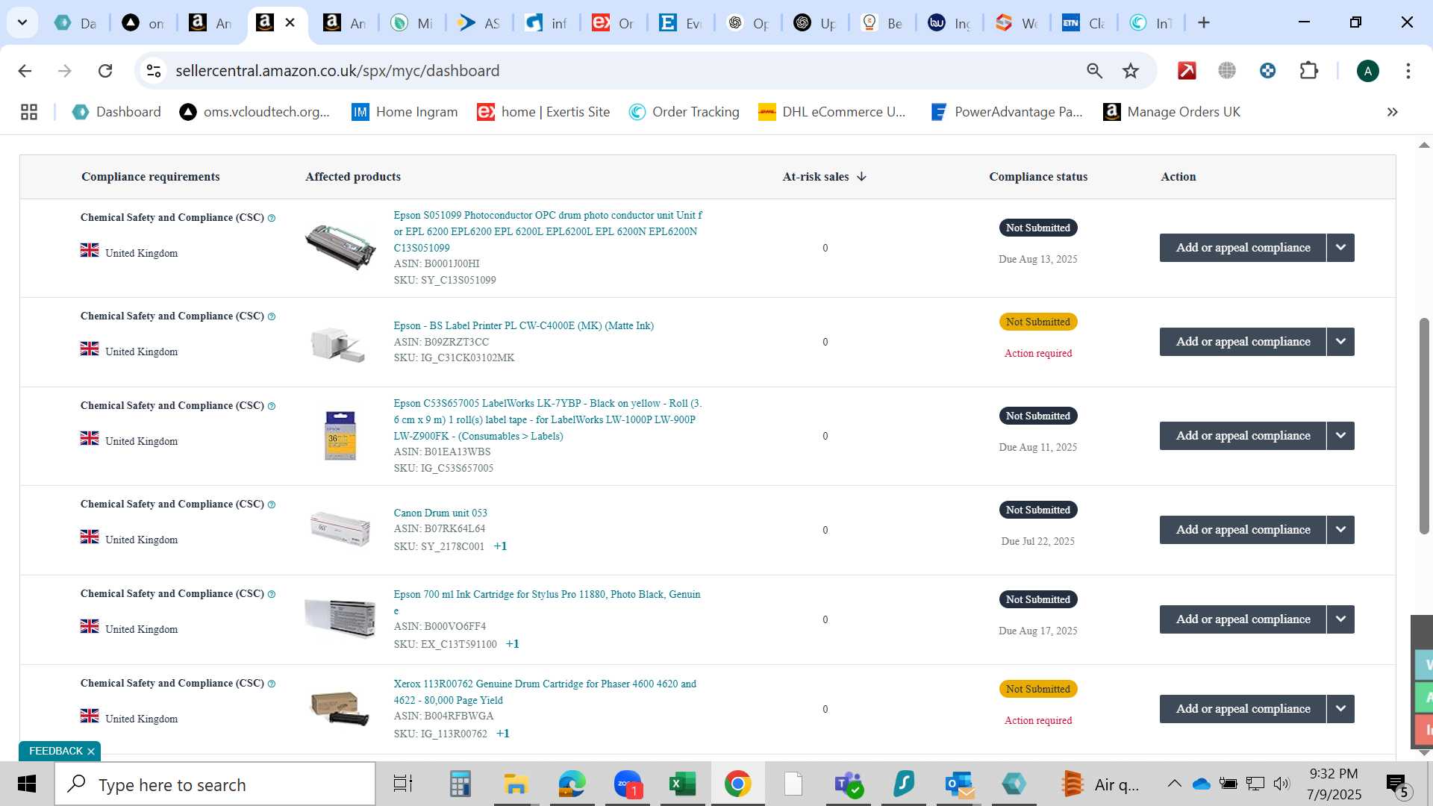Click the Windows search box
The height and width of the screenshot is (806, 1433).
[215, 784]
